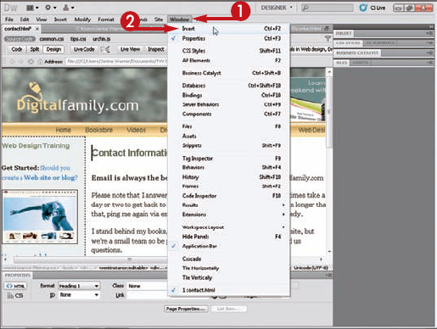The image size is (437, 329).
Task: Click the Address input field
Action: [x=116, y=61]
